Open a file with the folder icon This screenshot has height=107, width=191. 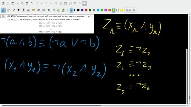point(13,3)
